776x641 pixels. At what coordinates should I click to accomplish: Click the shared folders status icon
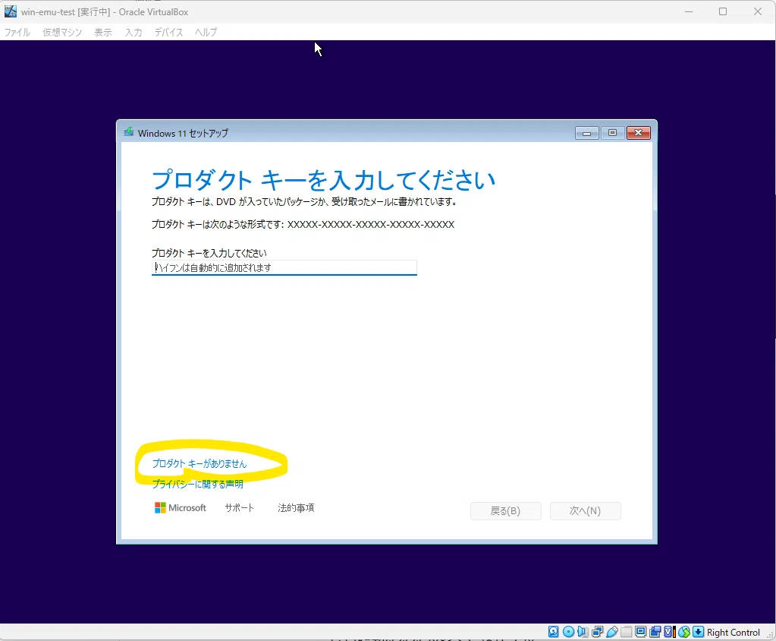click(626, 632)
